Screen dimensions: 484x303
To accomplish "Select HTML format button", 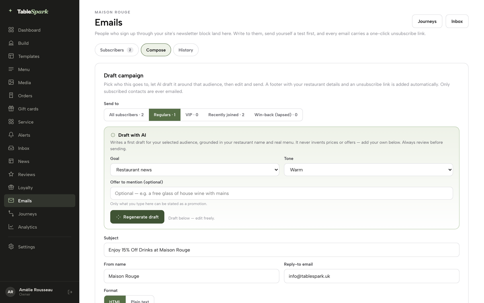I will click(115, 300).
